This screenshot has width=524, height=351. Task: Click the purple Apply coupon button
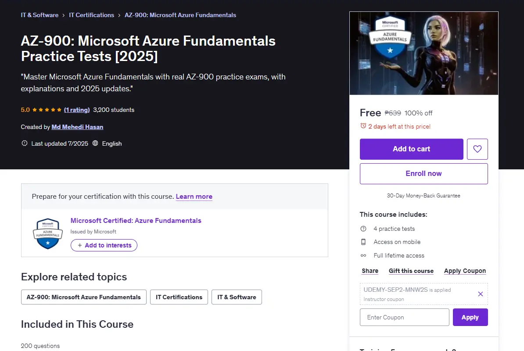470,317
